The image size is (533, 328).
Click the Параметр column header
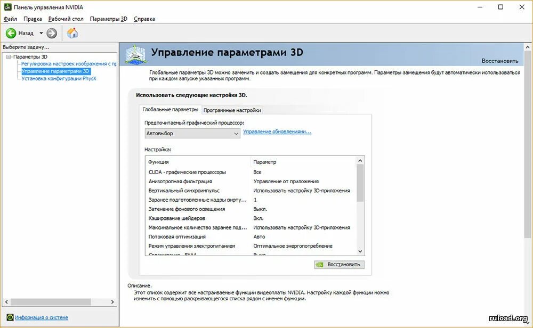pos(303,162)
